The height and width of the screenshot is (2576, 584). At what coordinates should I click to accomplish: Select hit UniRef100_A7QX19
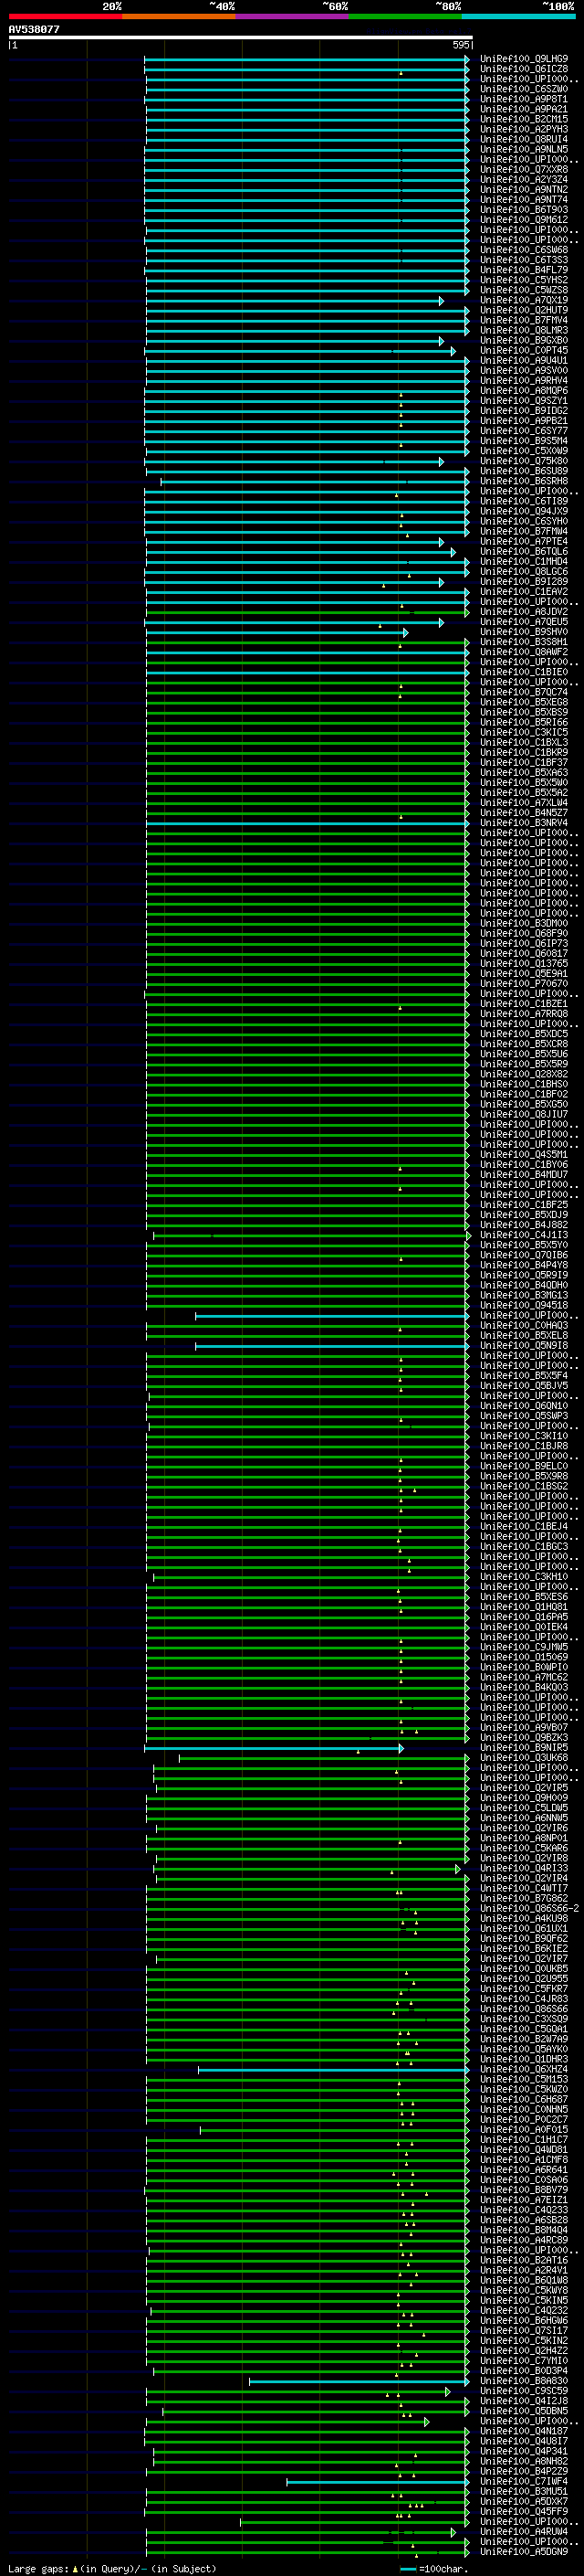(x=524, y=300)
